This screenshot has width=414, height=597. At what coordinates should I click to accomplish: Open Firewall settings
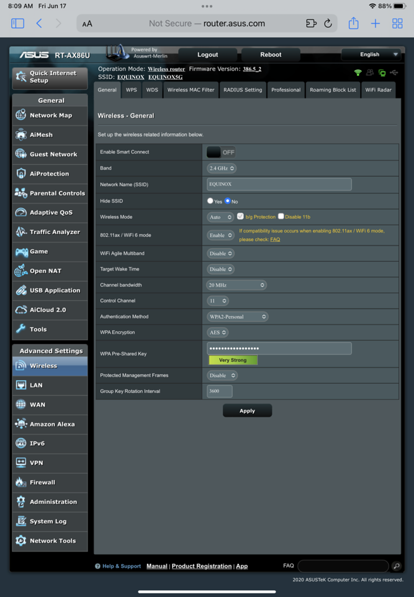pyautogui.click(x=50, y=482)
